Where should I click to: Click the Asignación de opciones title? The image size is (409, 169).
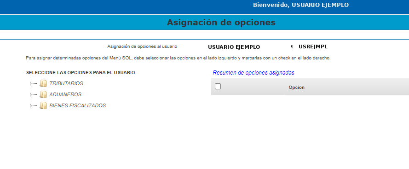[221, 23]
